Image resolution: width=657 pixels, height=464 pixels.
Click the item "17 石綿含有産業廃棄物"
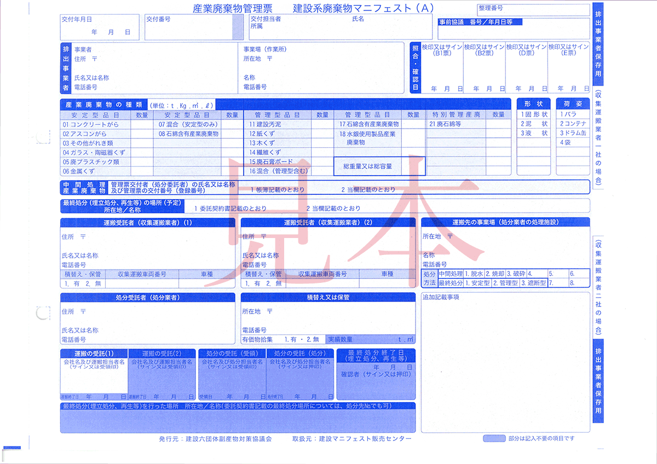[x=369, y=125]
